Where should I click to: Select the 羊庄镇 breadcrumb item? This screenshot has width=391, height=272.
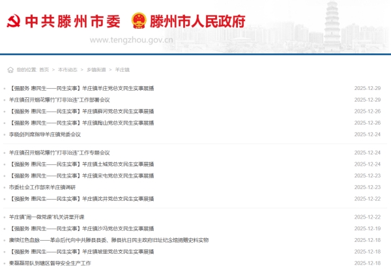[x=122, y=69]
